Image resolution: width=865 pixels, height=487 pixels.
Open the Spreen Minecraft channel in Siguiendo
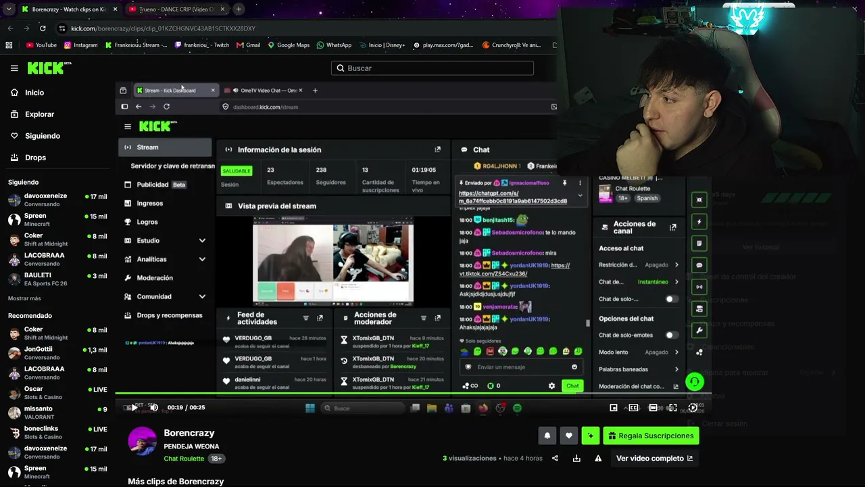[x=57, y=219]
